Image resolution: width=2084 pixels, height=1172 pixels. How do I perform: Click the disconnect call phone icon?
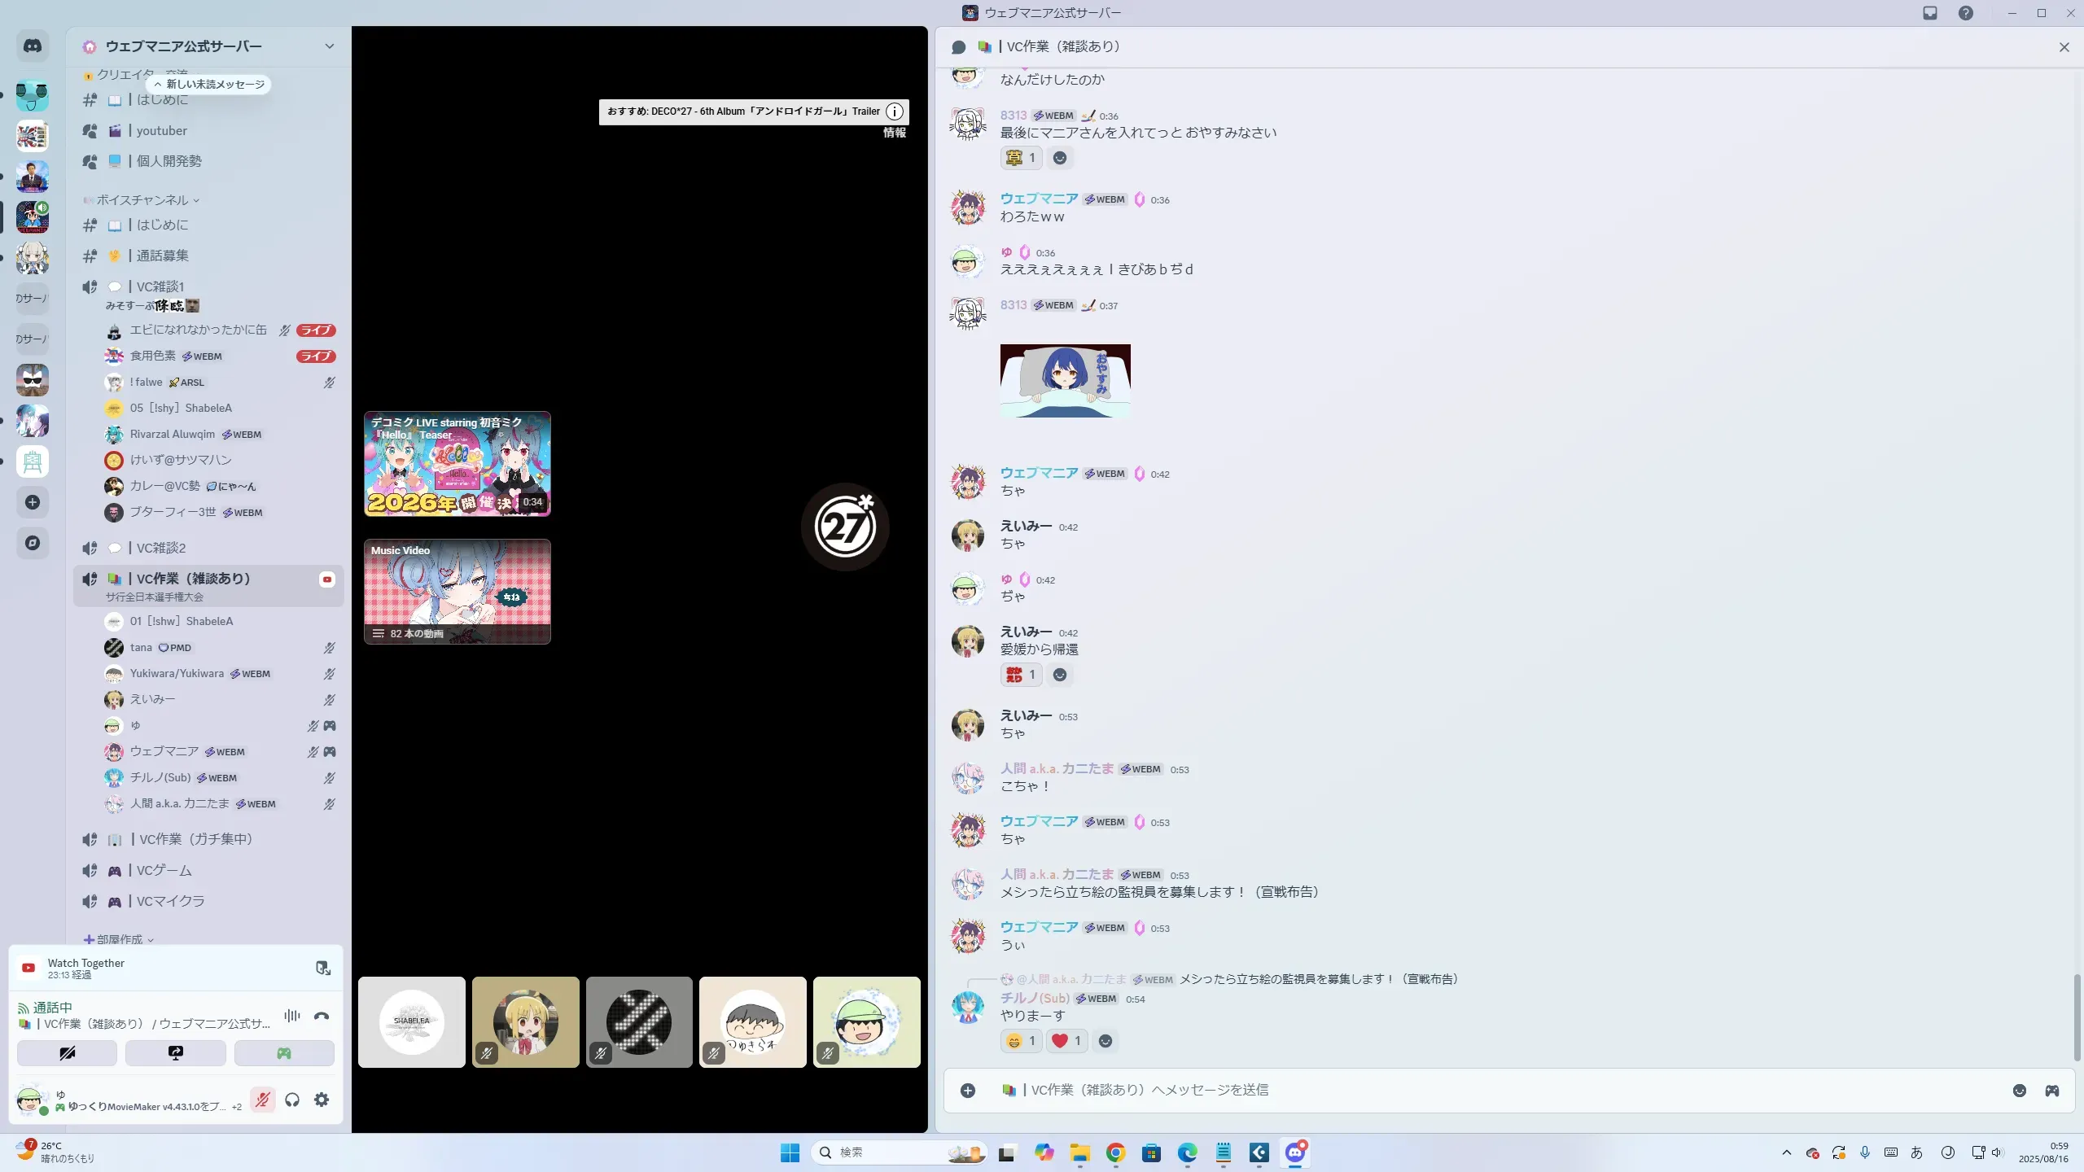point(322,1016)
